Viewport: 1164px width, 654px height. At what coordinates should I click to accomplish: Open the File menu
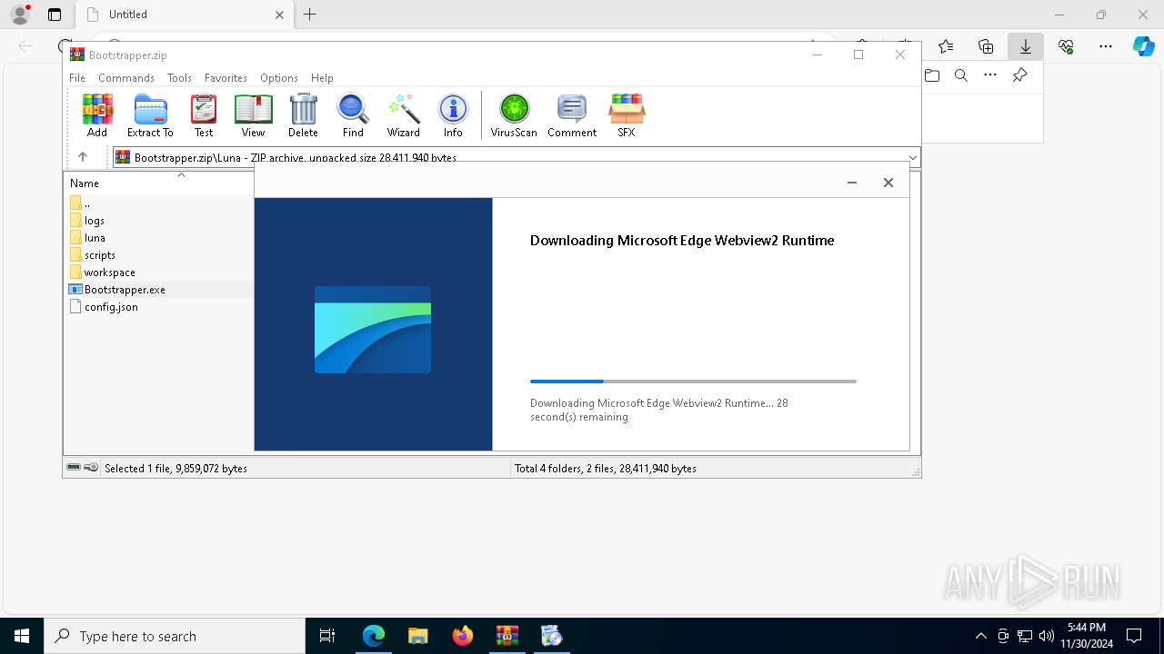[x=77, y=78]
